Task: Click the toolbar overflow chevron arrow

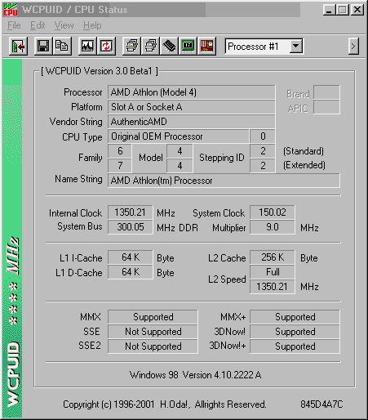Action: coord(353,47)
